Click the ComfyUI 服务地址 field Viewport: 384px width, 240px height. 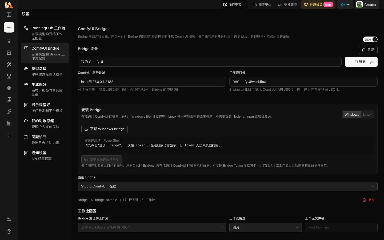(152, 82)
